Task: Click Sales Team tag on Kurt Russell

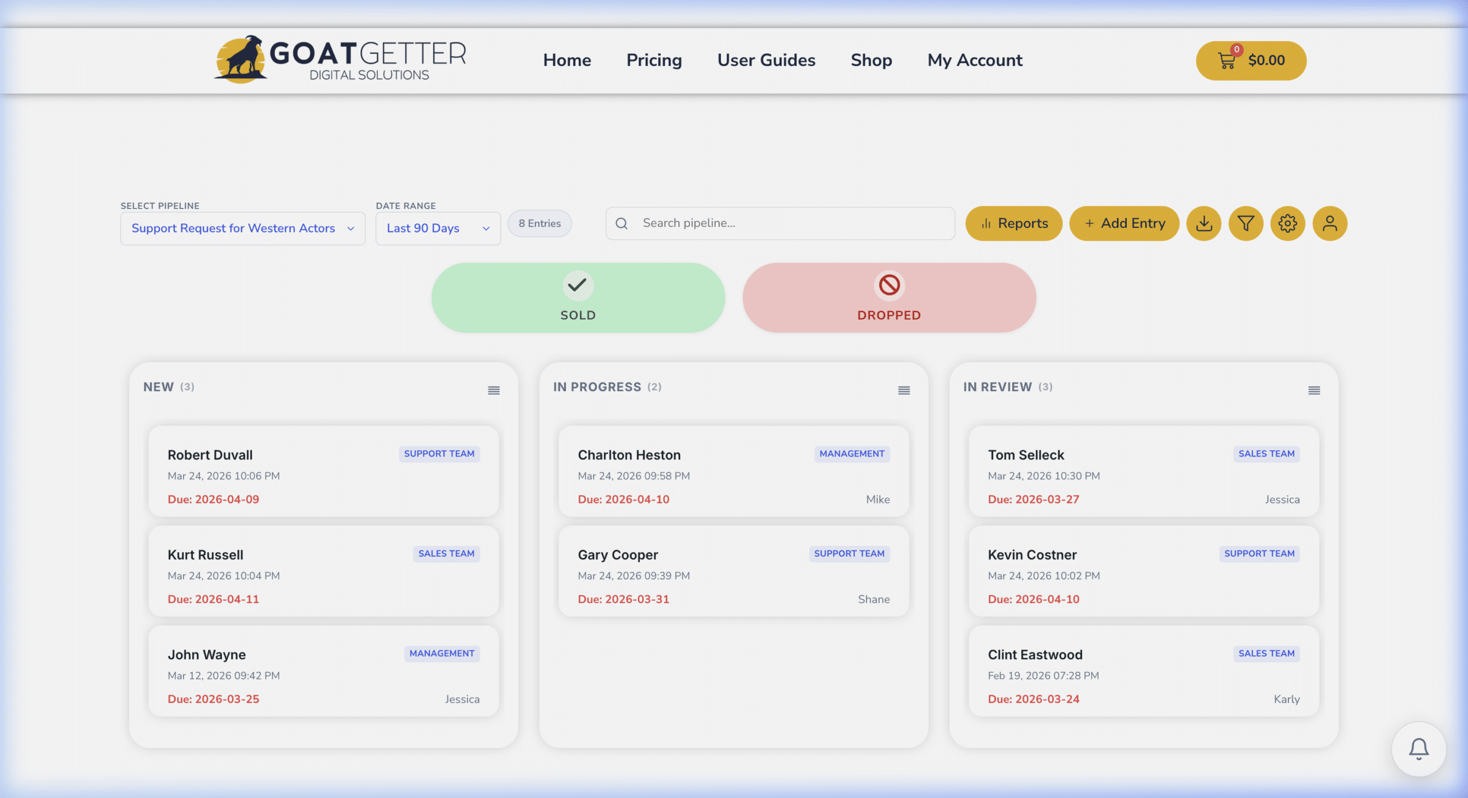Action: (446, 554)
